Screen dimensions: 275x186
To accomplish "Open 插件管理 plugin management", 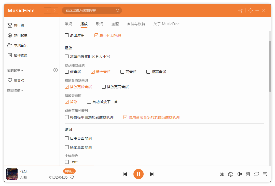I will click(17, 55).
